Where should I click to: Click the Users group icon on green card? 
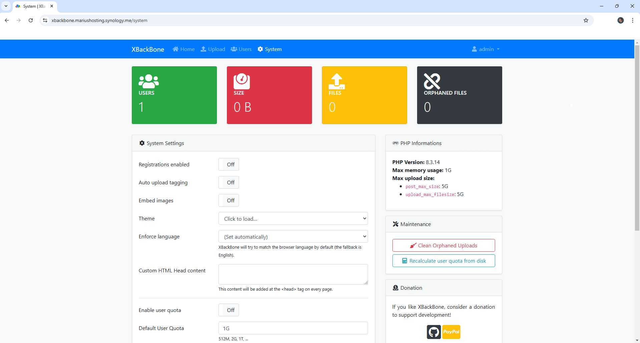click(x=148, y=81)
